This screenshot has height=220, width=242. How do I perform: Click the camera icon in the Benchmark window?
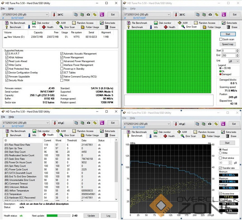(x=210, y=124)
